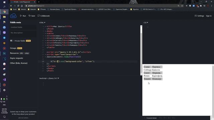214x120 pixels.
Task: Open Windows Start menu
Action: [x=4, y=2]
